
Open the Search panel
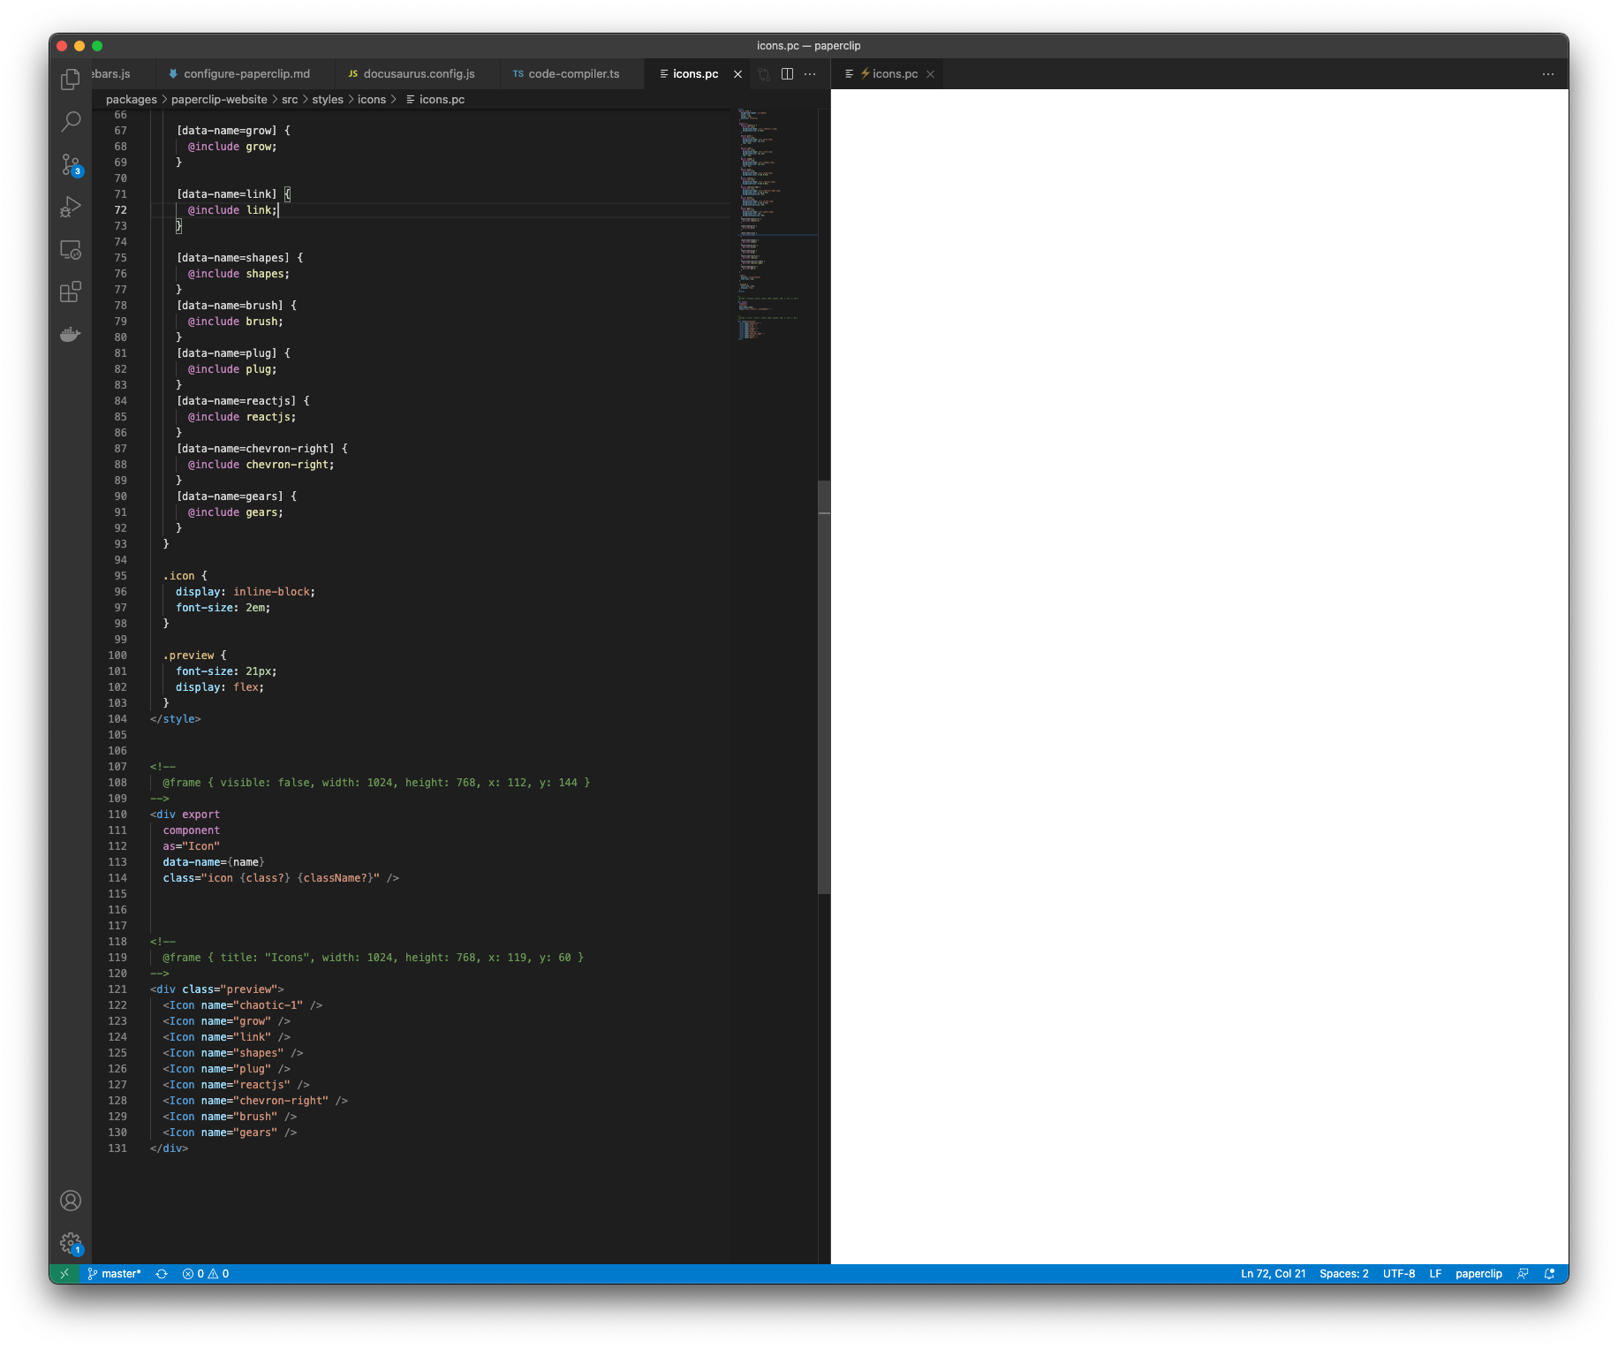(70, 121)
